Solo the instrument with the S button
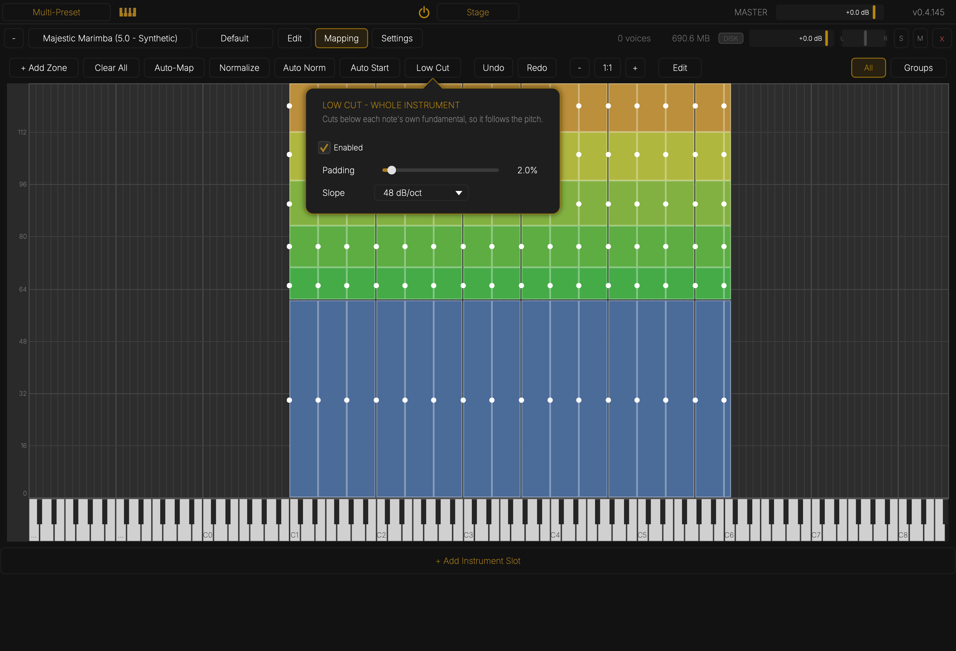Image resolution: width=956 pixels, height=651 pixels. (x=901, y=38)
